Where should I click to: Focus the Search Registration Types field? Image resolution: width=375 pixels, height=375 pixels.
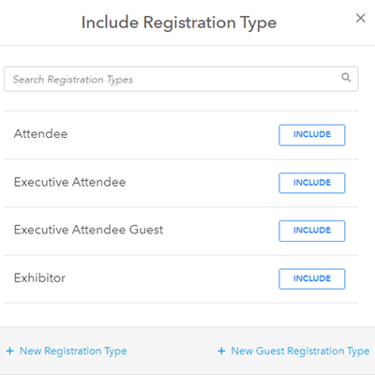click(x=181, y=79)
